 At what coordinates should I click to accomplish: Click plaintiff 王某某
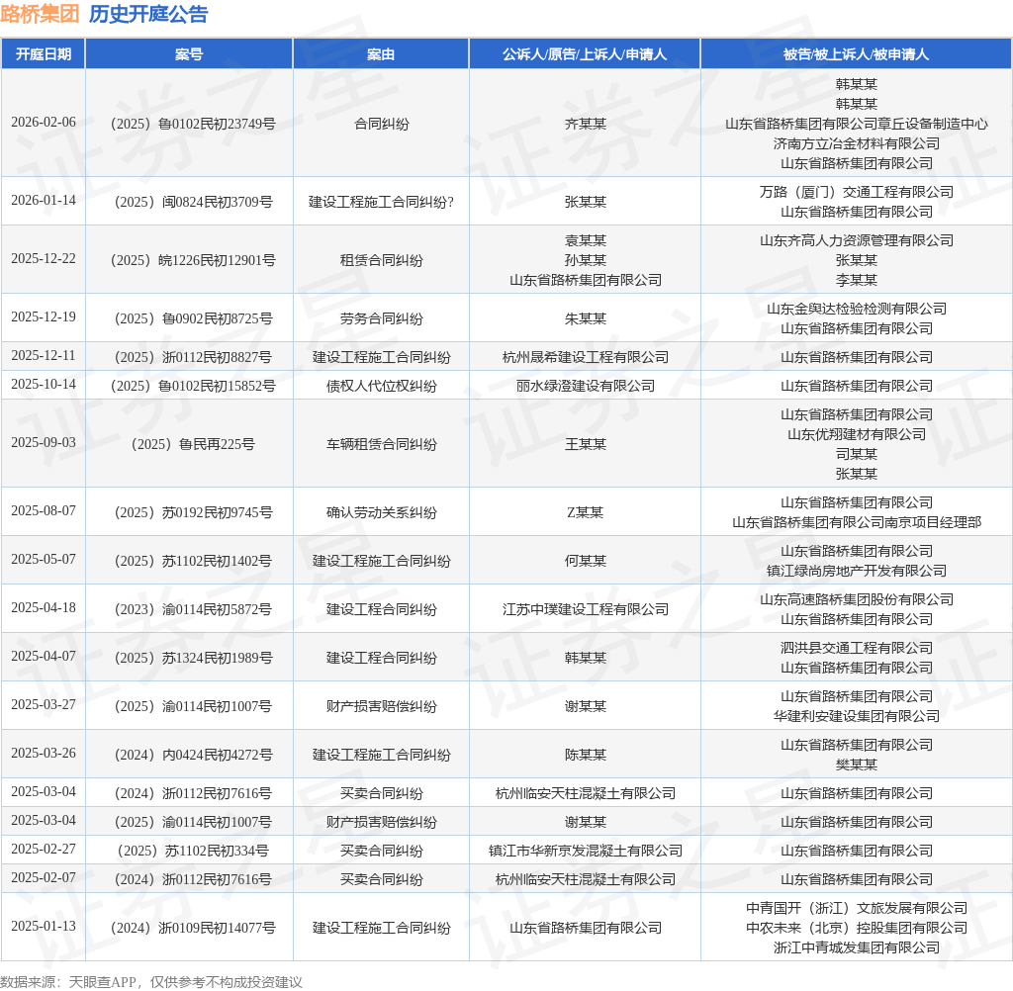pyautogui.click(x=586, y=444)
